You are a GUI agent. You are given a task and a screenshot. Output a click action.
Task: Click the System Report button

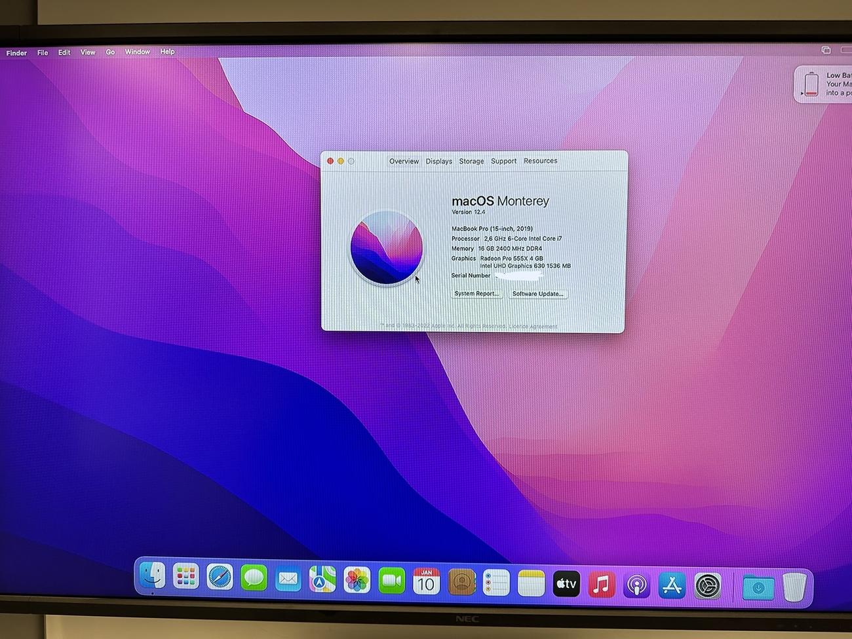click(477, 294)
